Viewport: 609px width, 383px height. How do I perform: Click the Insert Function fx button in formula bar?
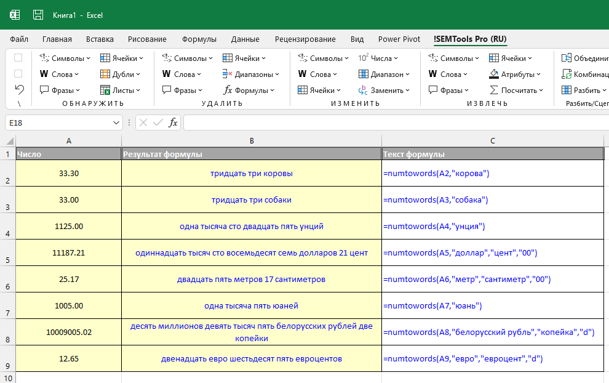point(173,123)
